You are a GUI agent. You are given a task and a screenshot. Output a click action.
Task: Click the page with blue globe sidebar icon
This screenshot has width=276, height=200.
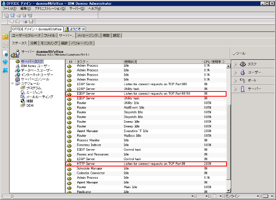5,53
